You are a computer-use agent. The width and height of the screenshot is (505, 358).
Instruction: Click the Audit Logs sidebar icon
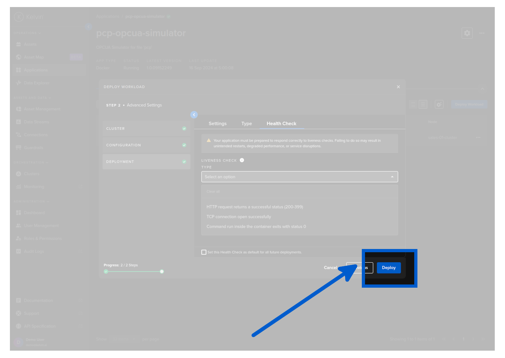[x=19, y=252]
